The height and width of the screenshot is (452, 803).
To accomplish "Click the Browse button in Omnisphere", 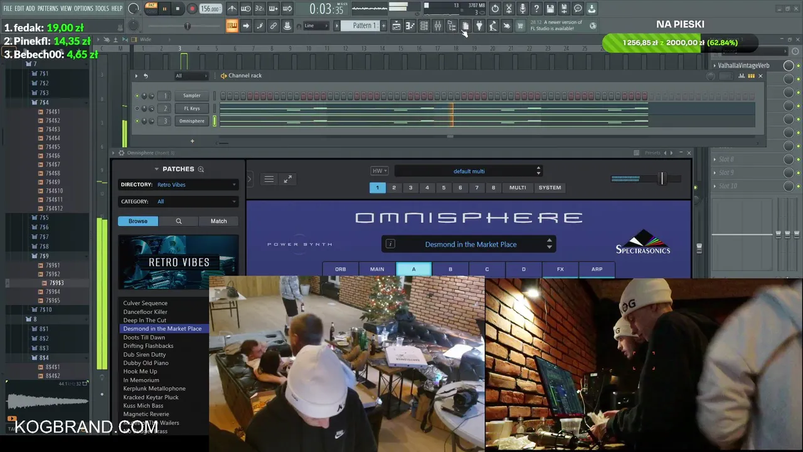I will tap(138, 221).
